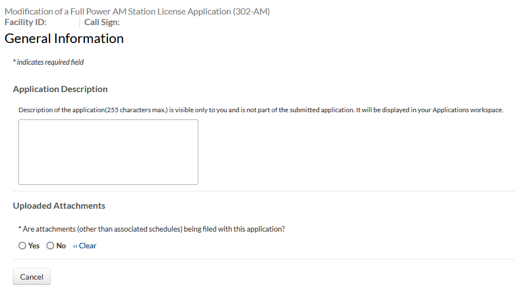Viewport: 515px width, 293px height.
Task: Click the attachments being filed question text
Action: [154, 229]
